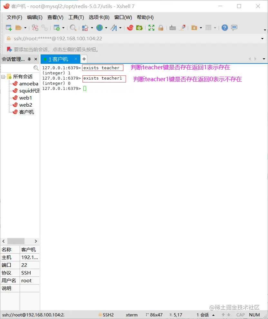Click the font settings icon
This screenshot has height=319, width=268.
click(x=114, y=28)
